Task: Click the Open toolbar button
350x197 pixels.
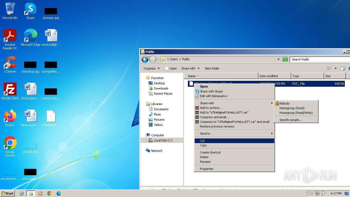Action: pos(171,68)
